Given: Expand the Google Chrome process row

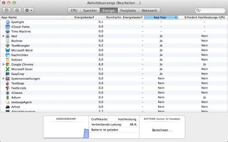Looking at the screenshot, I should click(x=3, y=64).
